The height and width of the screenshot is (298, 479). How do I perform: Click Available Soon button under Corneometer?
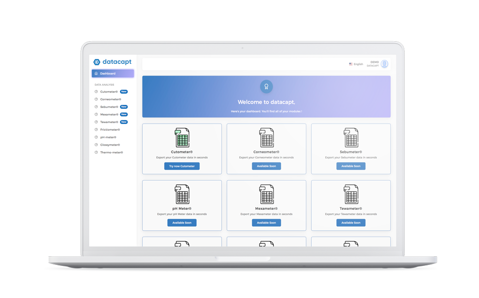[266, 166]
